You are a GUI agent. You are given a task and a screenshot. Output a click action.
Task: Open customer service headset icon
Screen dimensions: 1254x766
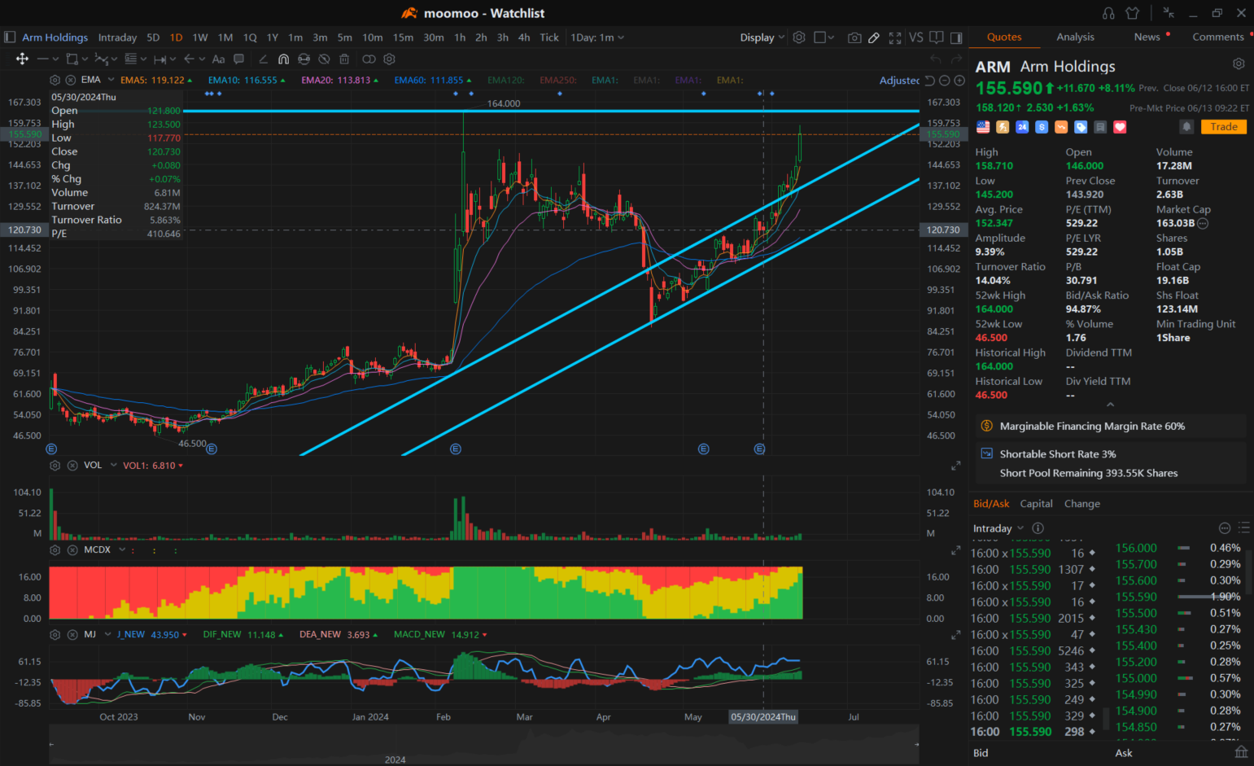pos(1108,13)
